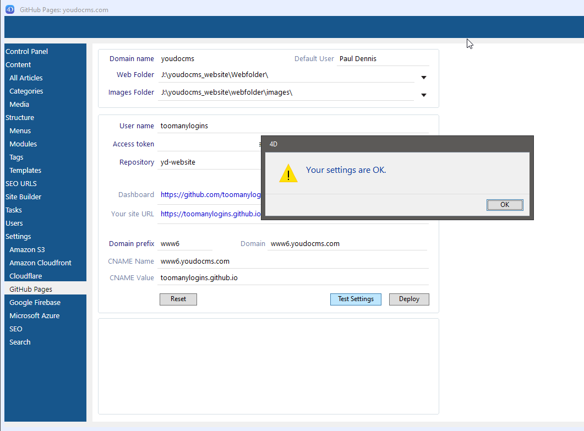This screenshot has height=431, width=584.
Task: Expand the Web Folder dropdown arrow
Action: (424, 77)
